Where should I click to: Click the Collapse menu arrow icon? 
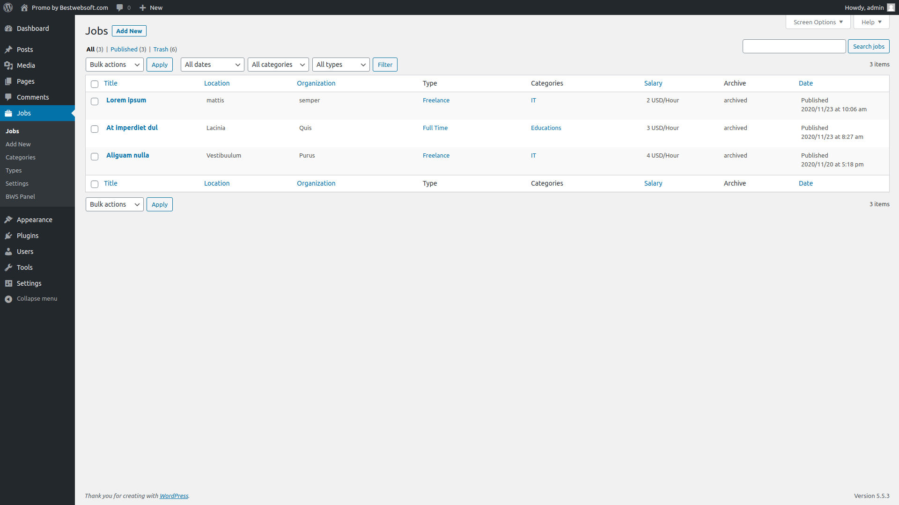coord(8,299)
